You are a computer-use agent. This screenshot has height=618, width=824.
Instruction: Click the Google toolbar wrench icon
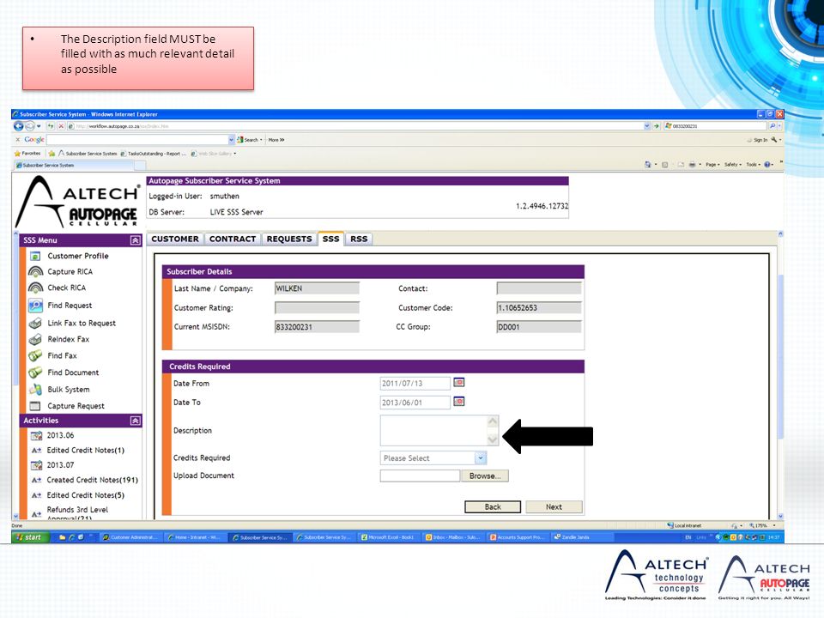point(774,140)
